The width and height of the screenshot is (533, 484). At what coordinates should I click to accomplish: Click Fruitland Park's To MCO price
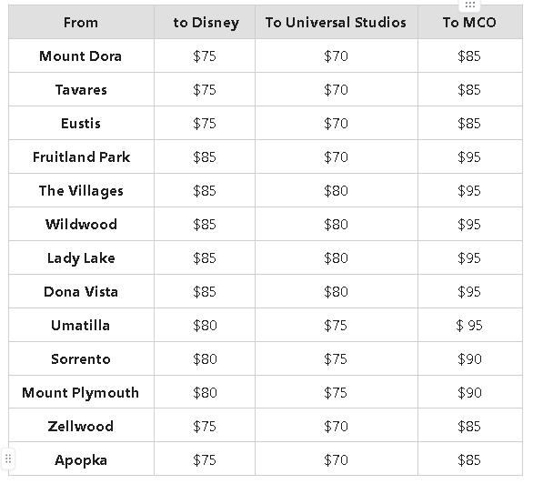[x=470, y=156]
